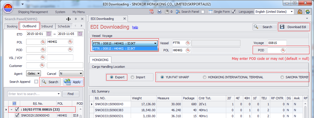Viewport: 314px width, 118px height.
Task: Open the document tab list dropdown arrow
Action: 307,19
